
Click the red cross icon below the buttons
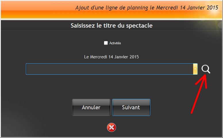(x=111, y=127)
